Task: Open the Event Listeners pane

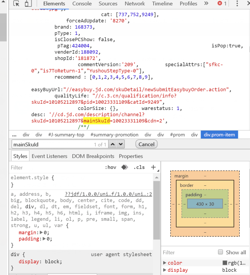Action: point(49,156)
